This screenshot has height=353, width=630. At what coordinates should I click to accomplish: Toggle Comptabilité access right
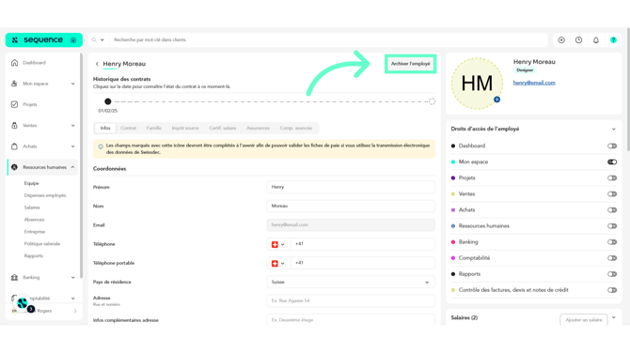pyautogui.click(x=612, y=258)
